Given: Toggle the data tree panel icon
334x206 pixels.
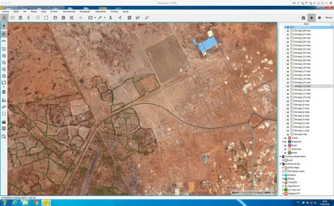Looking at the screenshot, I should coord(4,18).
